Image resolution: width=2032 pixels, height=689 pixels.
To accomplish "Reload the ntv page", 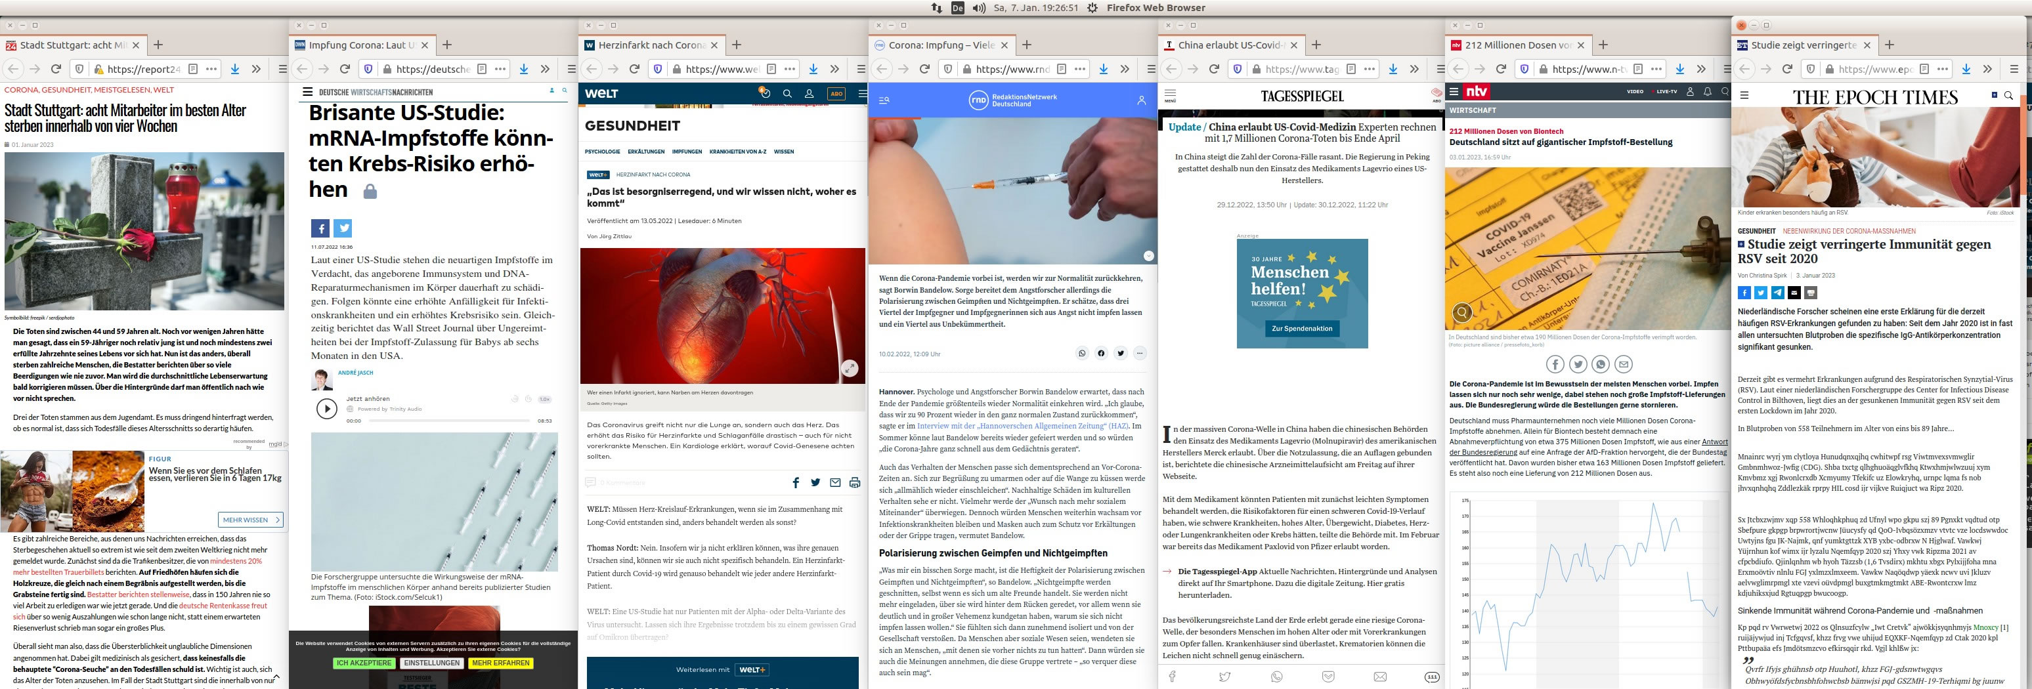I will click(x=1501, y=70).
